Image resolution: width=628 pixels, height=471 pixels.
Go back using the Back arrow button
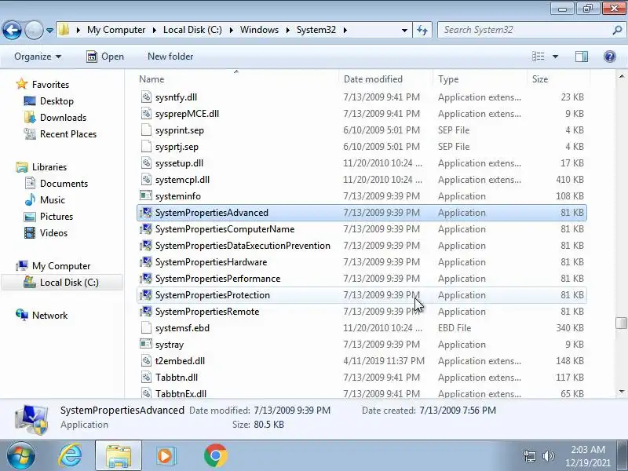tap(12, 30)
